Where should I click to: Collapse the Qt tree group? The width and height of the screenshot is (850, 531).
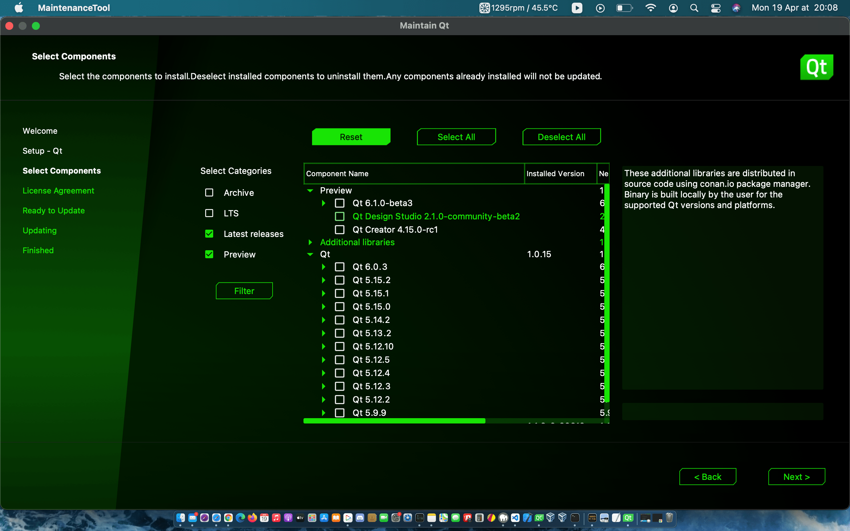tap(310, 254)
